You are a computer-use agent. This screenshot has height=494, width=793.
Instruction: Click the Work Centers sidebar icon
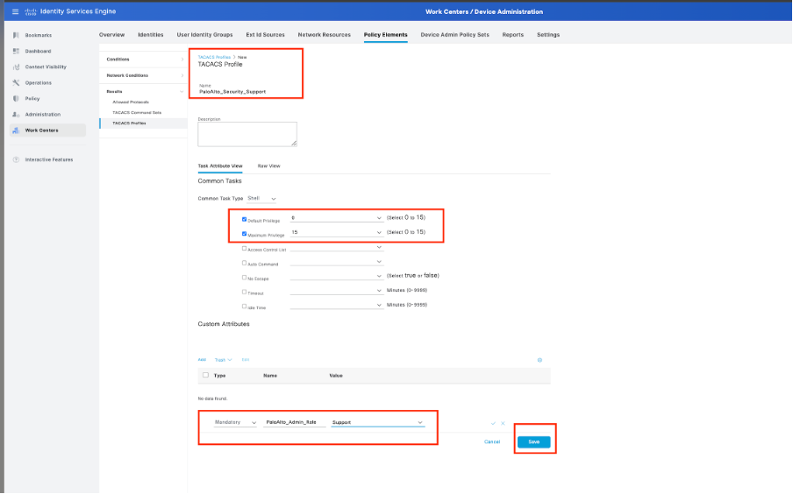click(x=16, y=131)
